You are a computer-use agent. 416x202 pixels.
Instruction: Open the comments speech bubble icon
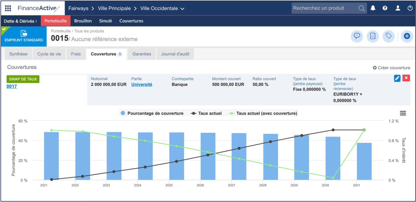(x=357, y=36)
